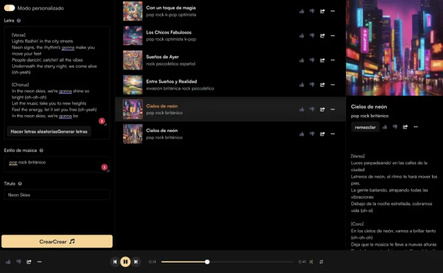
Task: Click the Título input field with Neon Skies
Action: (x=57, y=195)
